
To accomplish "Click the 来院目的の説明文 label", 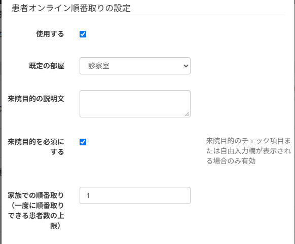I will [x=36, y=99].
